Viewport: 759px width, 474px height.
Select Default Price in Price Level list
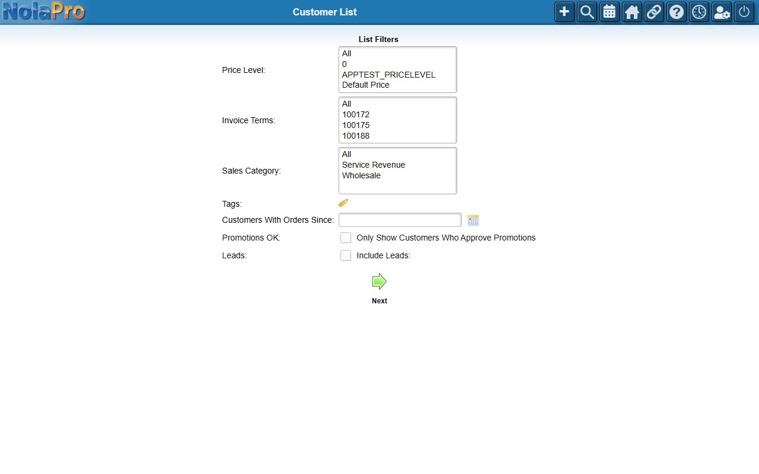coord(397,85)
